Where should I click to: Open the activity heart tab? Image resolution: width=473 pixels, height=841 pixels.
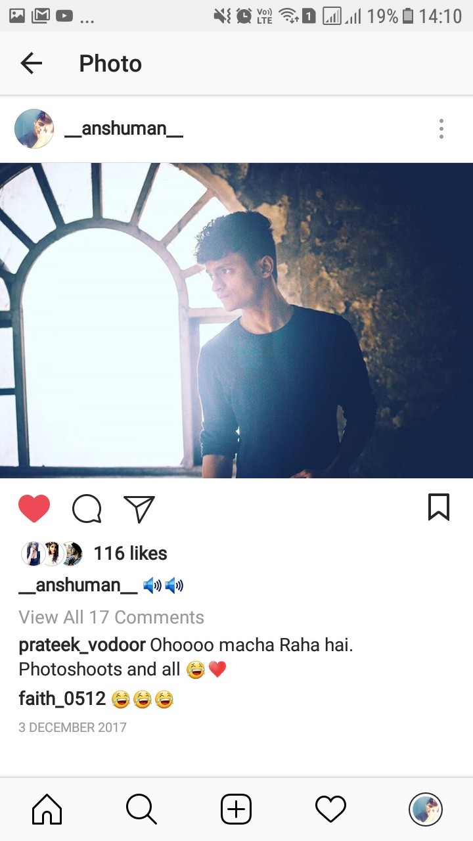click(x=330, y=809)
